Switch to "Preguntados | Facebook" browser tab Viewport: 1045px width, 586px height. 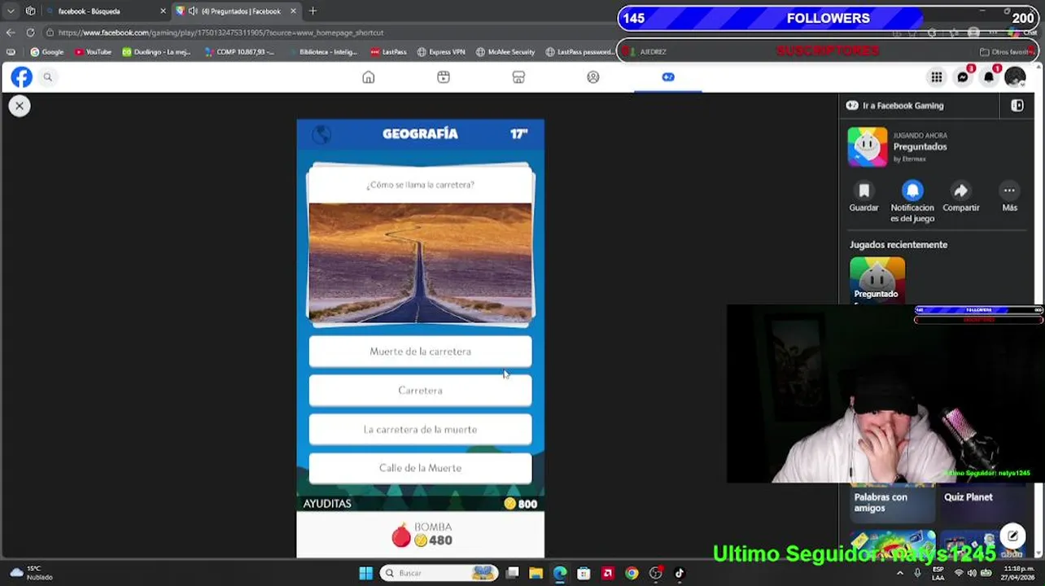tap(236, 11)
